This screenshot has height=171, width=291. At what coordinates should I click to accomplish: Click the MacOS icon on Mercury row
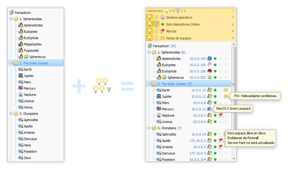coord(209,109)
